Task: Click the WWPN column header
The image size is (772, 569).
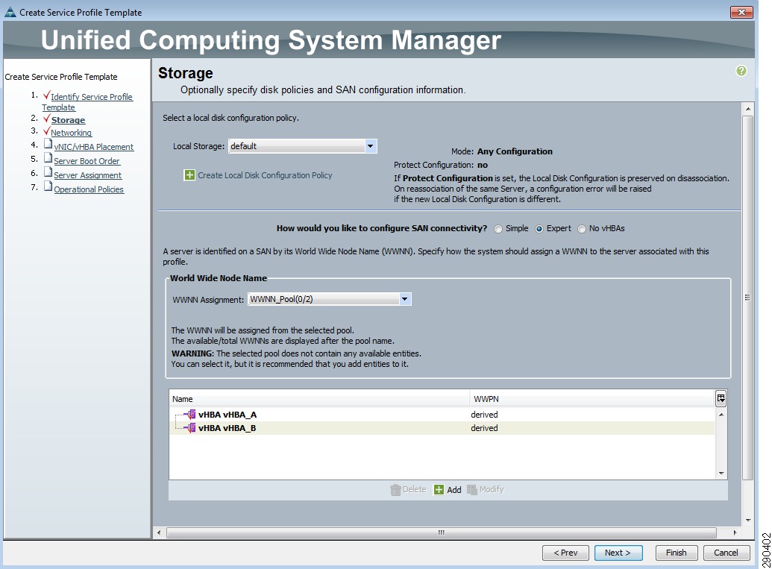Action: pyautogui.click(x=592, y=399)
